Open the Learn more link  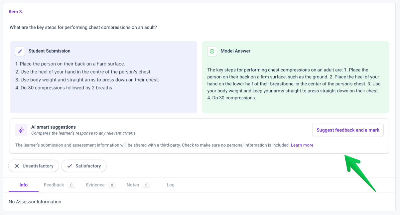coord(302,145)
